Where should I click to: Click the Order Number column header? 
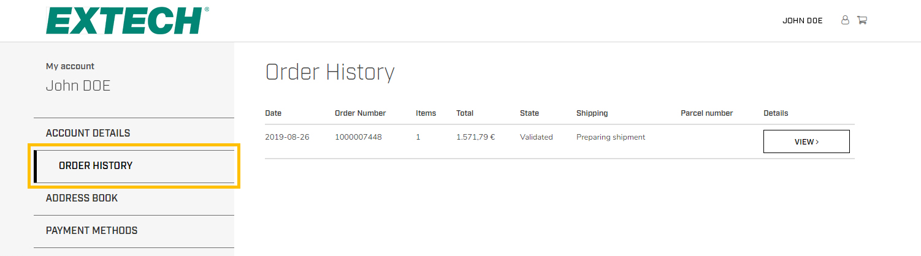(360, 113)
